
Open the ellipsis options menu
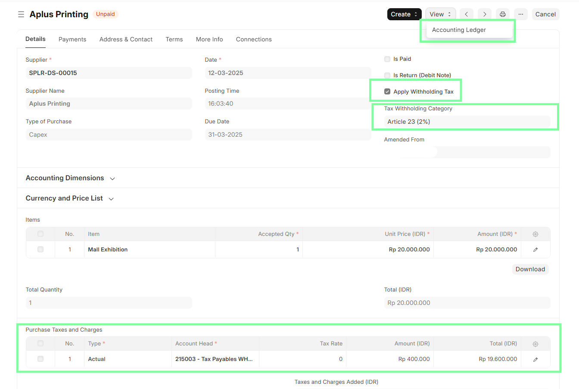[520, 14]
